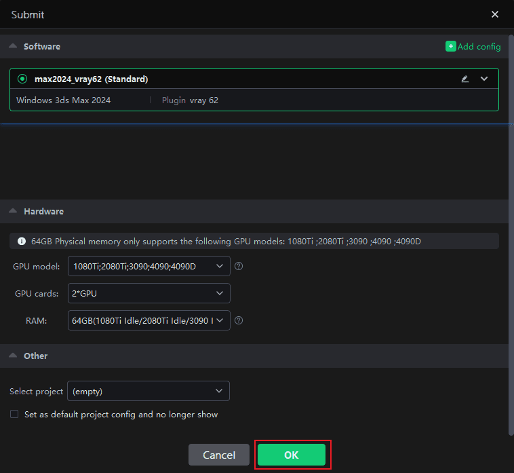This screenshot has height=473, width=514.
Task: Open the GPU cards dropdown
Action: pyautogui.click(x=149, y=293)
